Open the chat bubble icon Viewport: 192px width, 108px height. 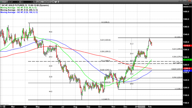coord(53,2)
